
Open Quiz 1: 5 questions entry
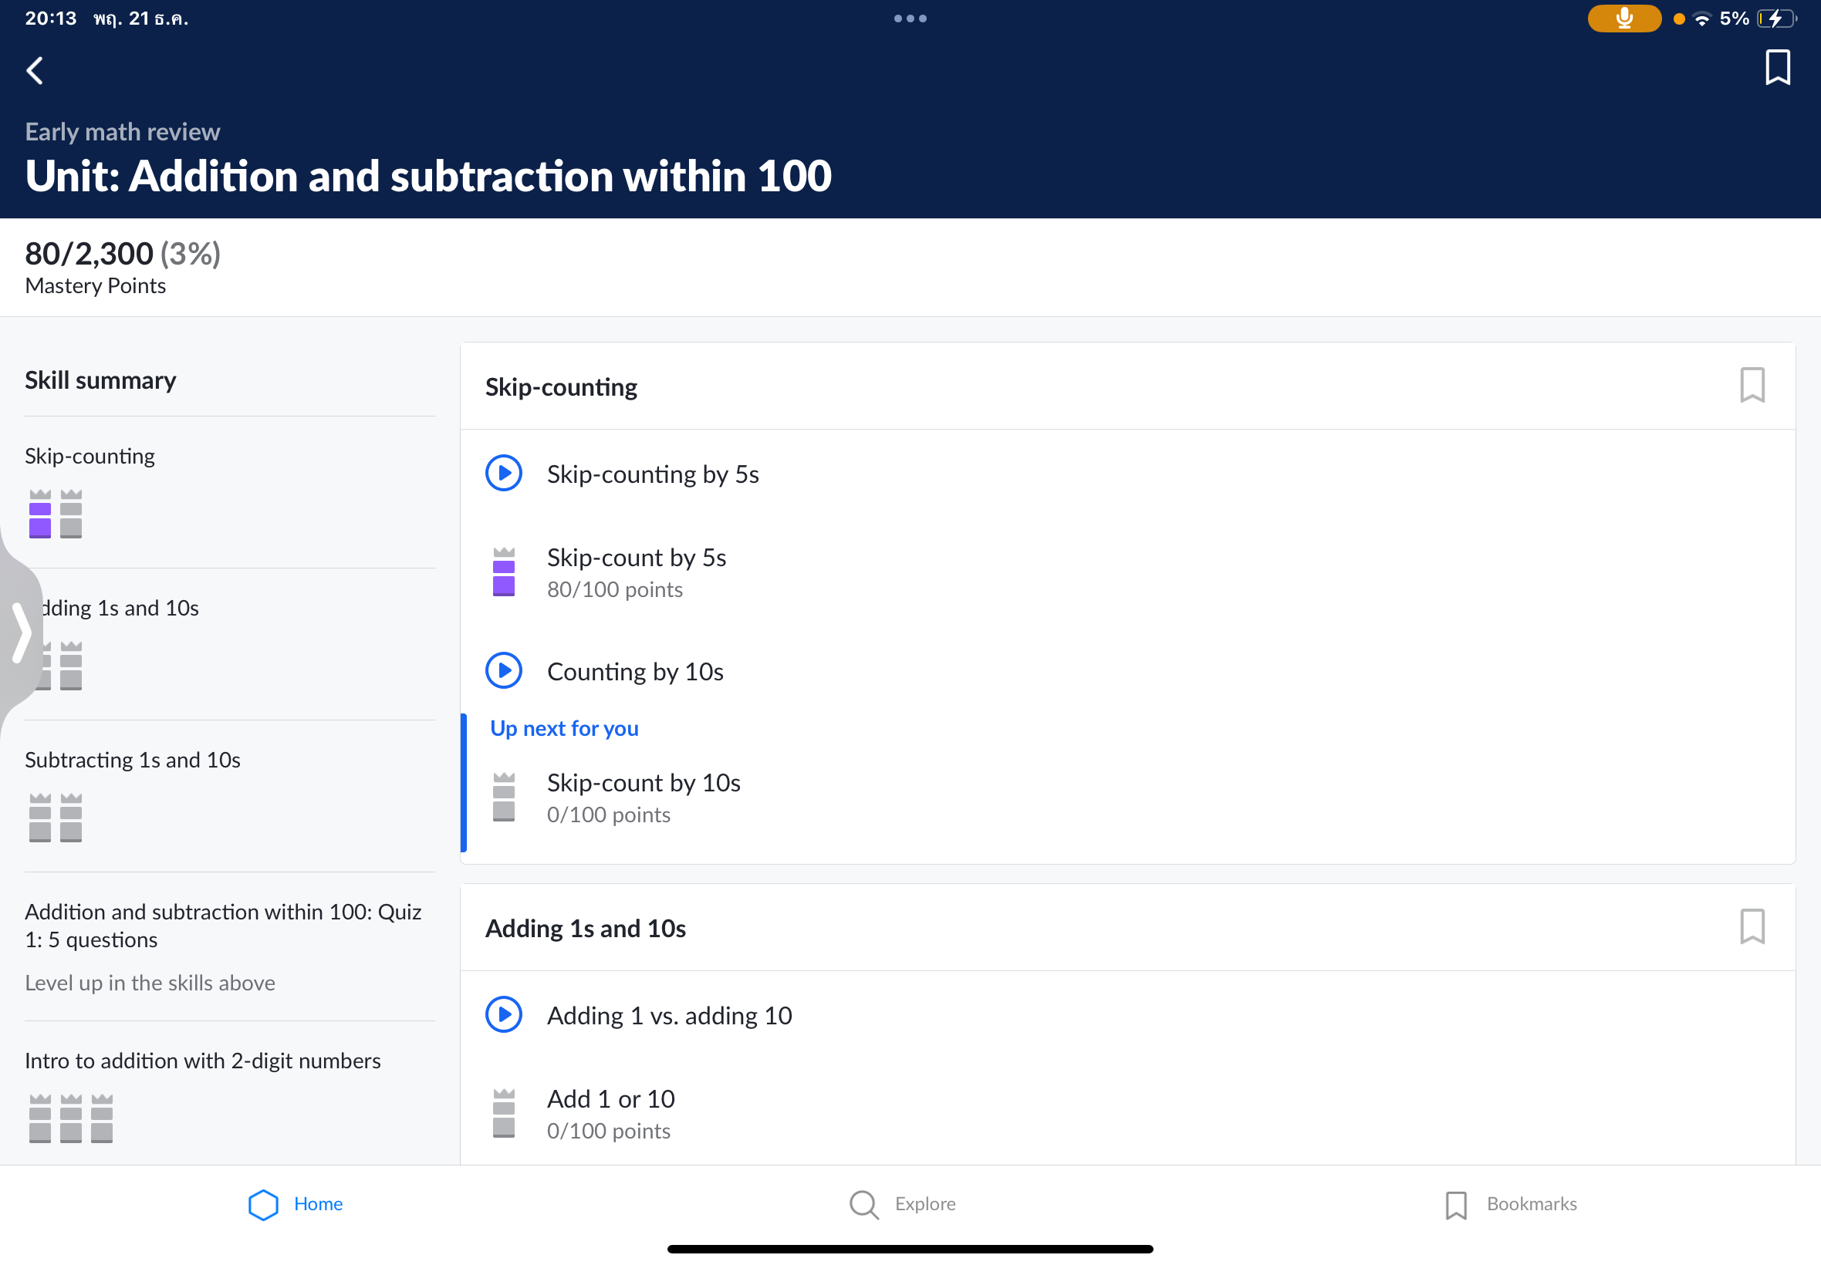(222, 925)
